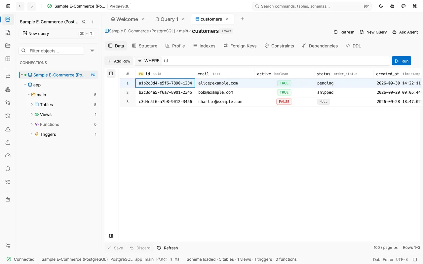The height and width of the screenshot is (264, 423).
Task: Open the robot agent icon in left rail
Action: 8,199
